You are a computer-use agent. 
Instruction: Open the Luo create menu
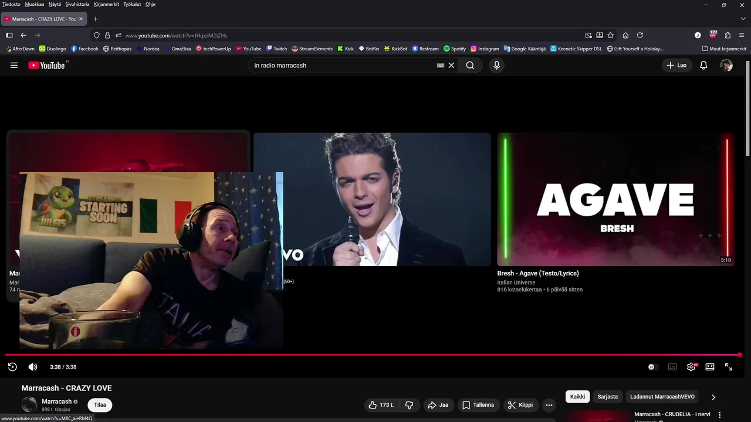676,66
